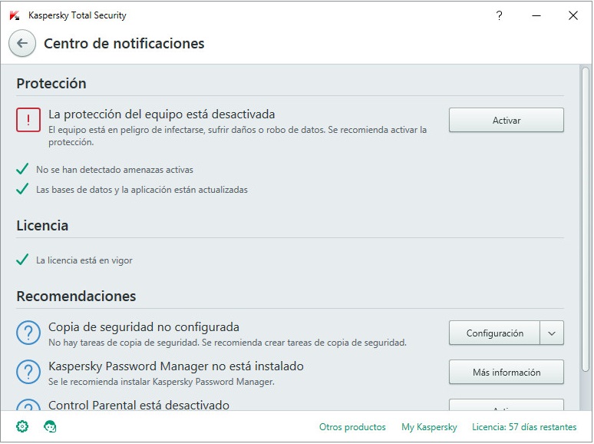Viewport: 594px width, 444px height.
Task: Go back using the arrow button
Action: click(x=22, y=43)
